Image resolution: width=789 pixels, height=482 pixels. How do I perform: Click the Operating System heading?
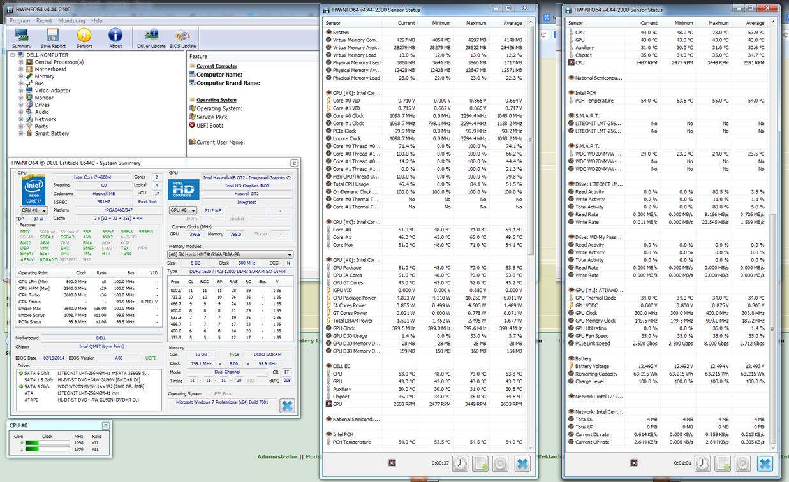(x=216, y=100)
